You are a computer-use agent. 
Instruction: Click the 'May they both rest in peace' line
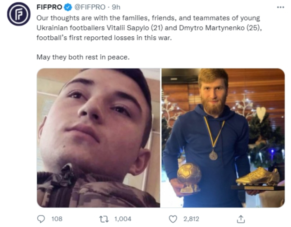click(83, 57)
